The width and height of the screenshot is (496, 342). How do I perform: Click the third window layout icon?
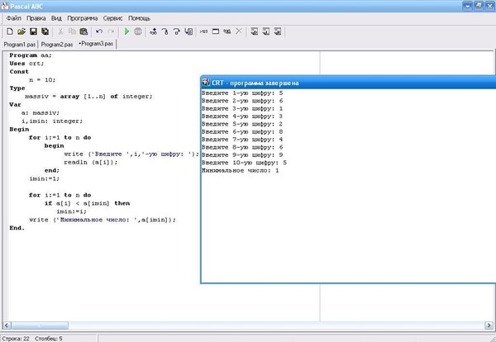[278, 31]
